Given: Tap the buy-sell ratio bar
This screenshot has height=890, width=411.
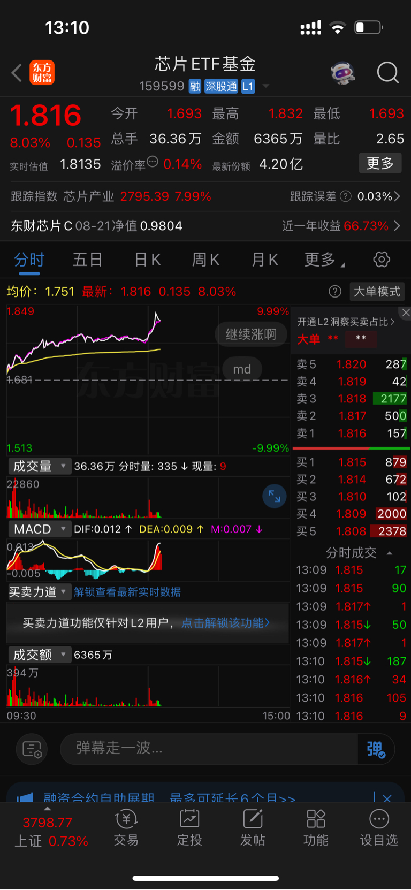Looking at the screenshot, I should click(351, 448).
